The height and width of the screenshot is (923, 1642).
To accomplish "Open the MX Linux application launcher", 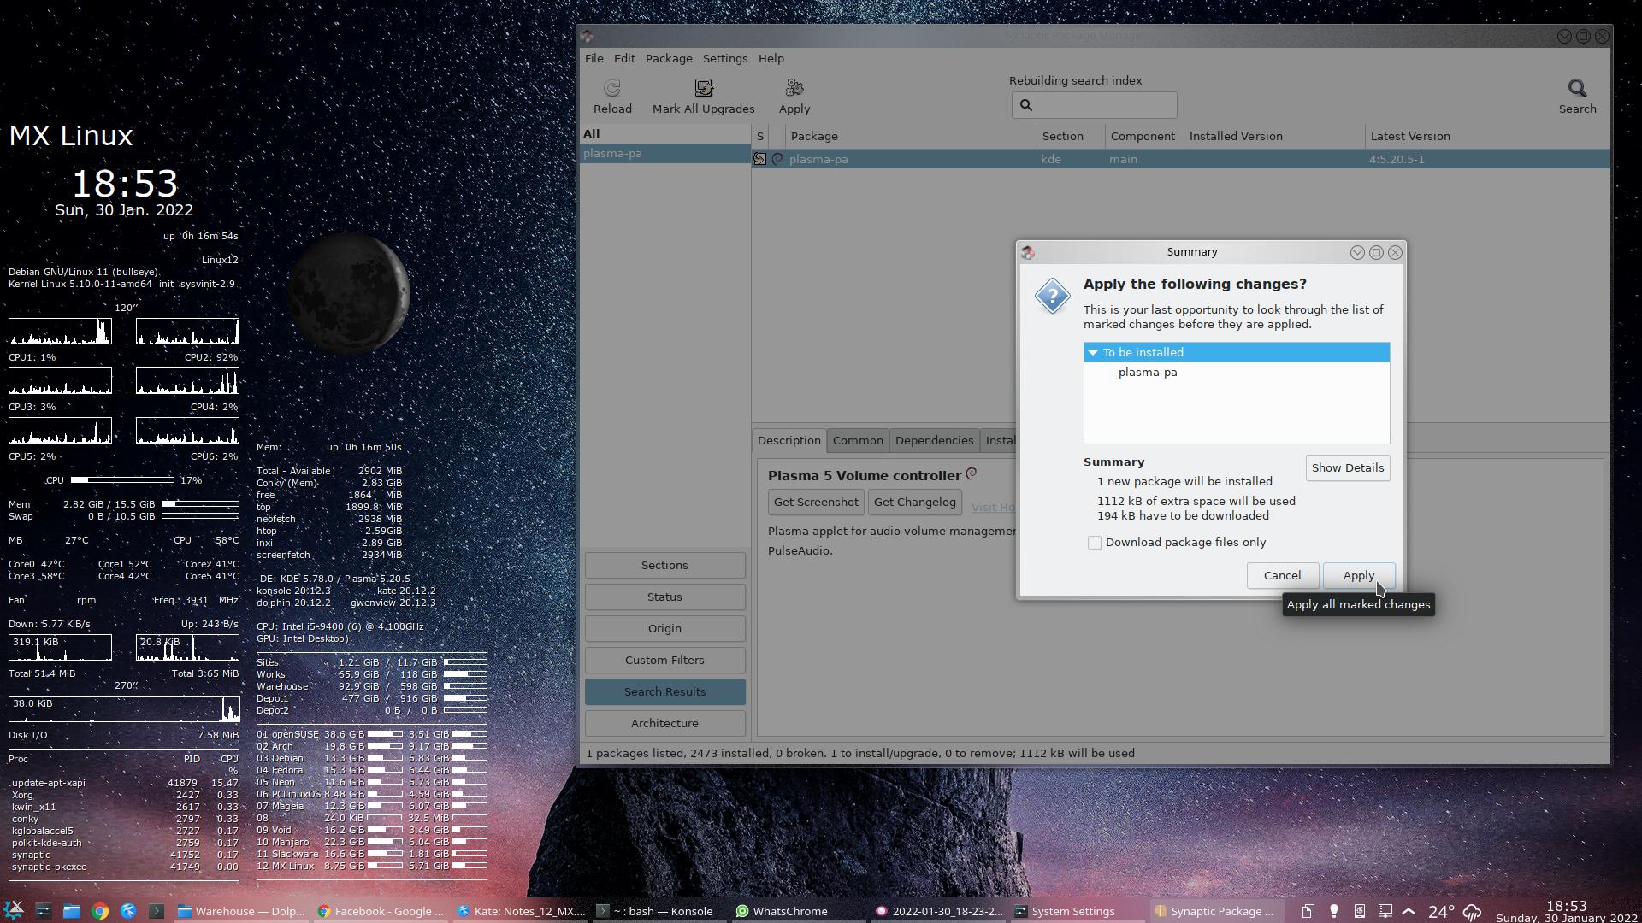I will 14,910.
